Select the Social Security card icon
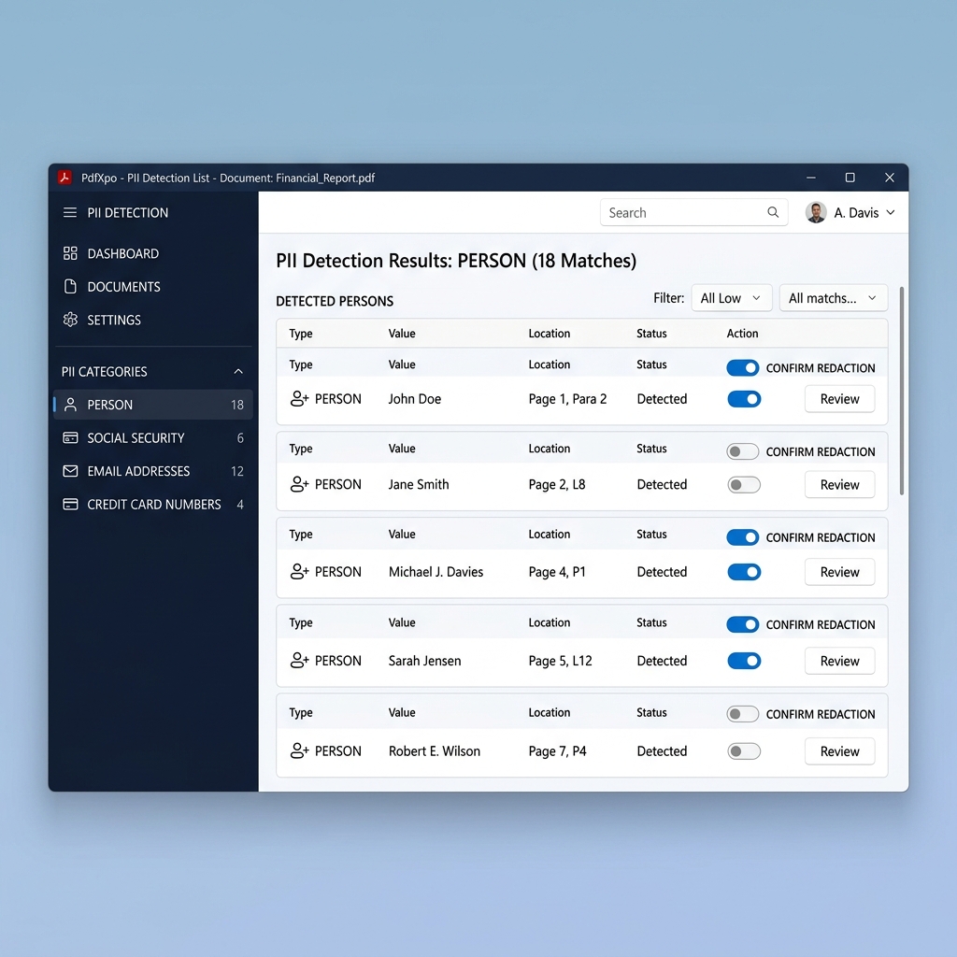This screenshot has width=957, height=957. coord(69,437)
